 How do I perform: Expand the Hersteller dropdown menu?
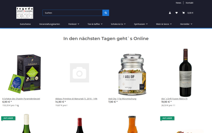click(x=186, y=24)
